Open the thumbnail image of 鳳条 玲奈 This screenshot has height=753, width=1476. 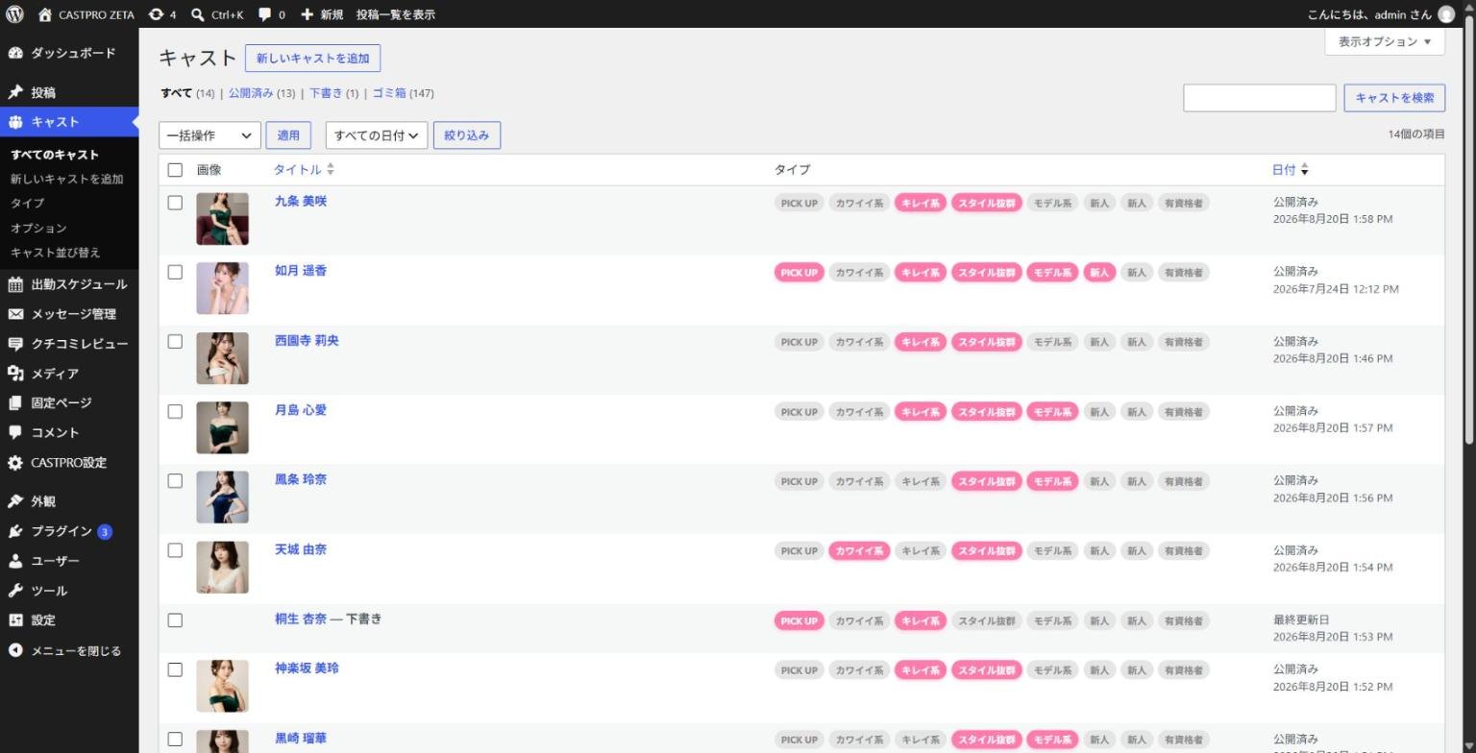tap(222, 497)
